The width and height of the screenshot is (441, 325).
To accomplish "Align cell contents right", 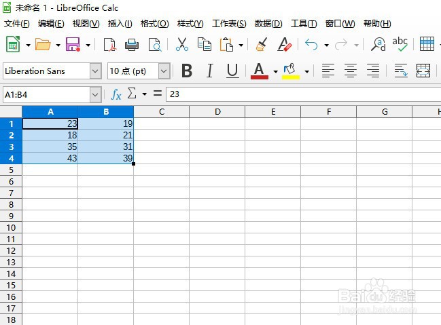I will pos(373,71).
